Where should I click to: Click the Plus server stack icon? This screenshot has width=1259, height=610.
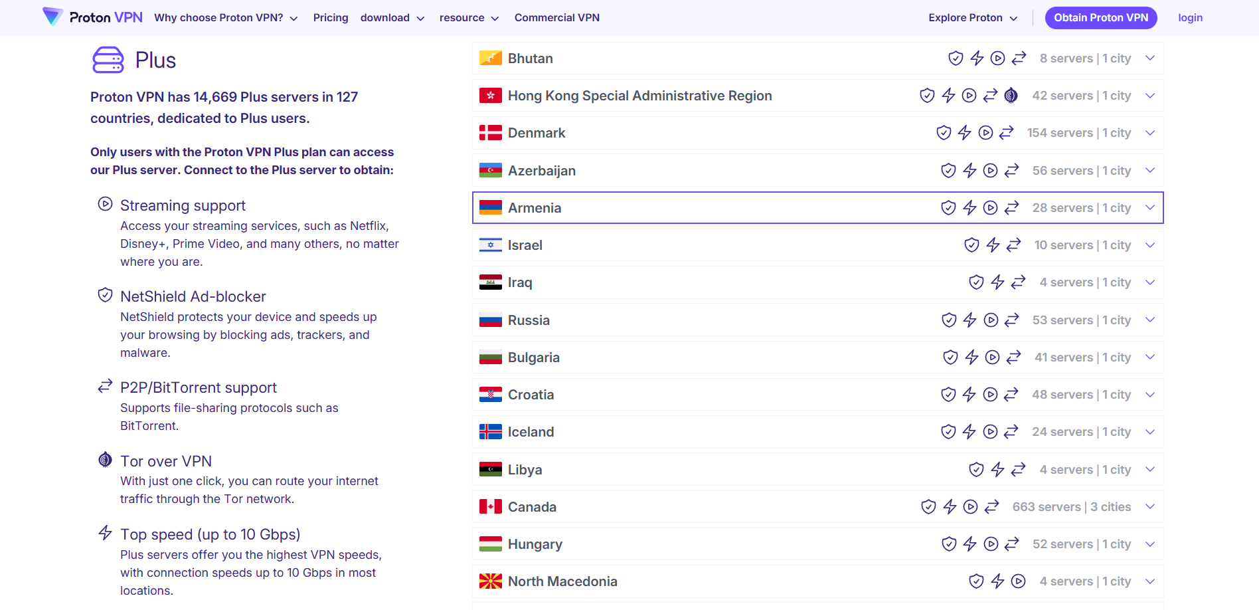[x=108, y=60]
